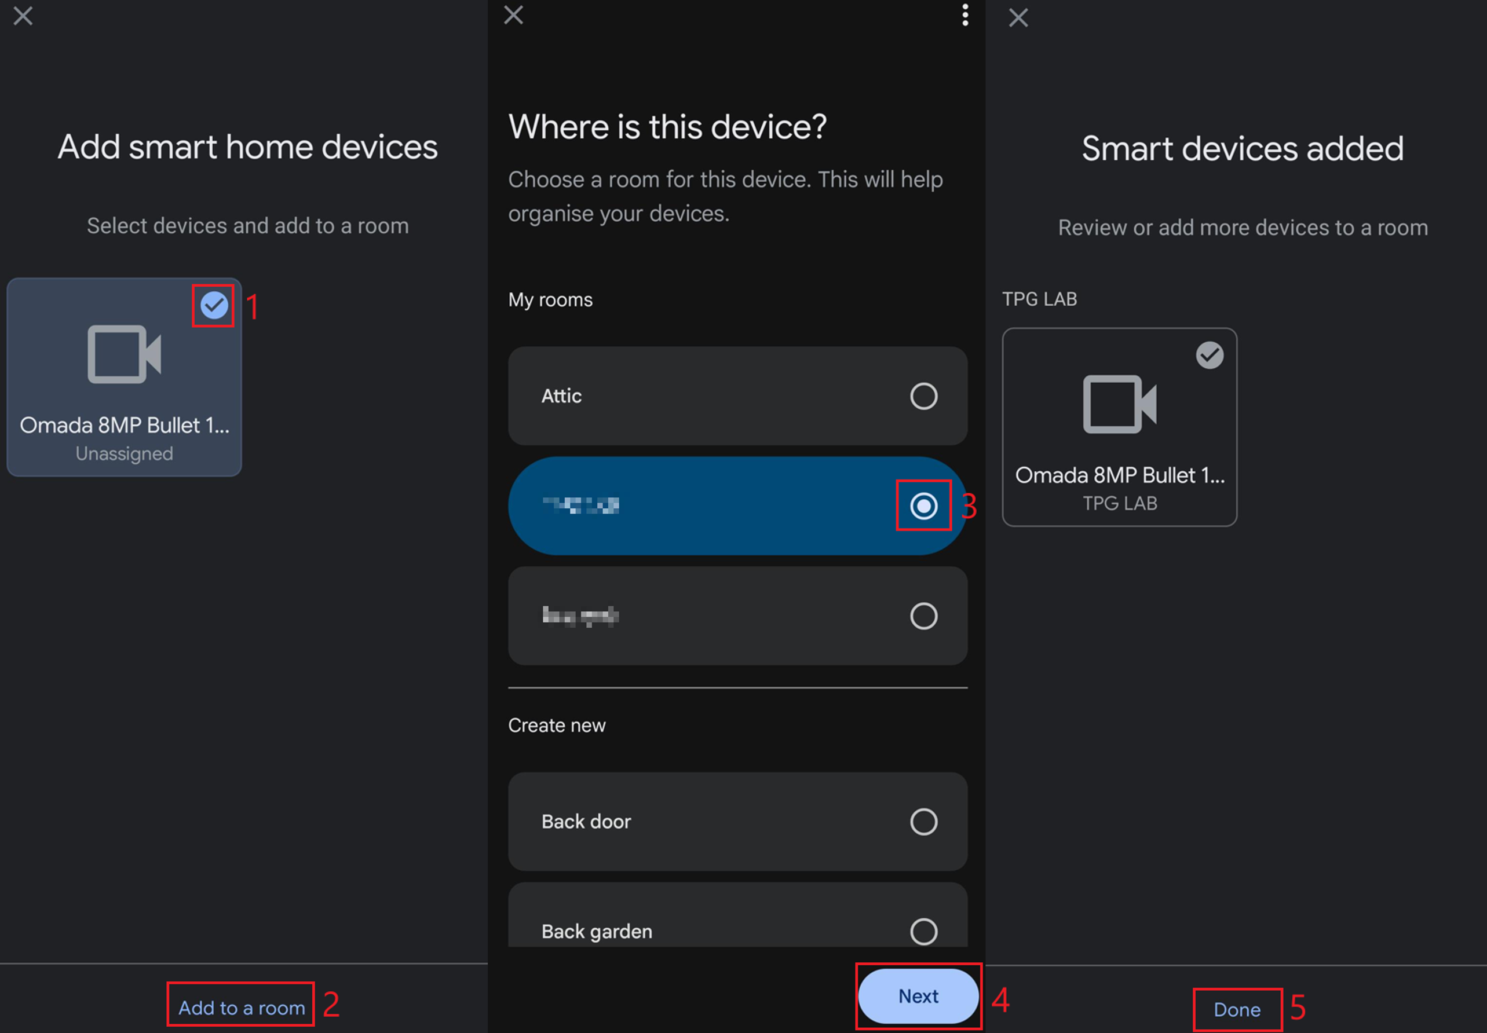Select the highlighted blue room radio button

tap(923, 505)
